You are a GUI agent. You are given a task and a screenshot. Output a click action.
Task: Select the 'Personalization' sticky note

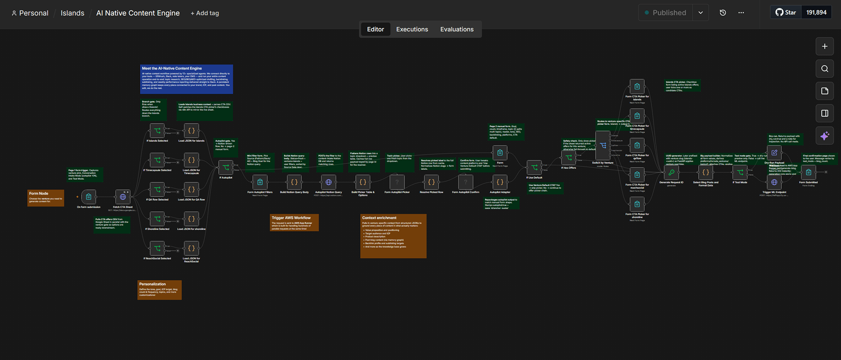coord(159,290)
